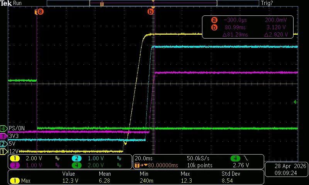Click the 5V channel label
The width and height of the screenshot is (309, 185).
coord(12,144)
